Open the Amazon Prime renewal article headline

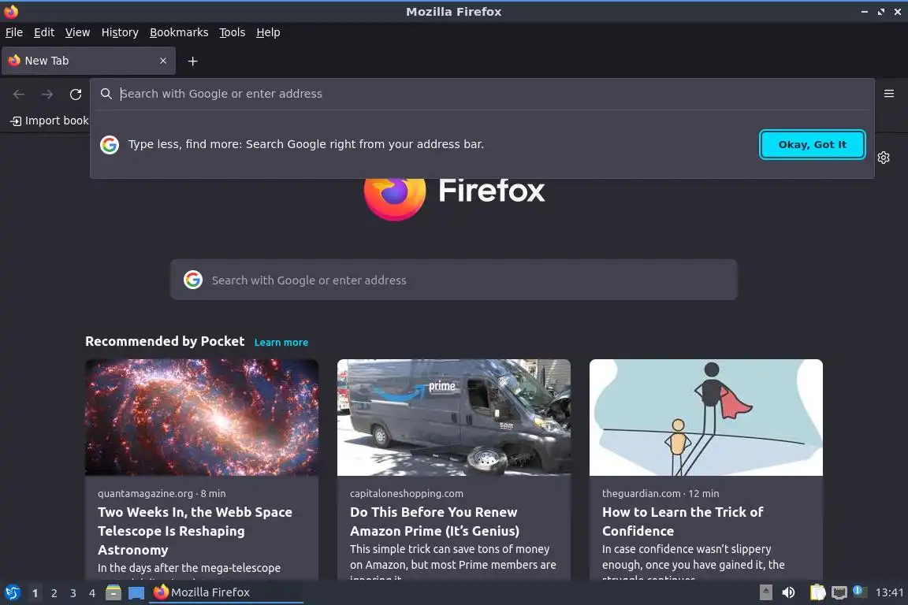click(x=434, y=521)
